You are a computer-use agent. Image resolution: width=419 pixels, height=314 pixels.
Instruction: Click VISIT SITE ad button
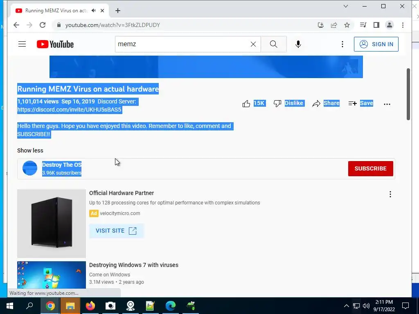pyautogui.click(x=116, y=231)
